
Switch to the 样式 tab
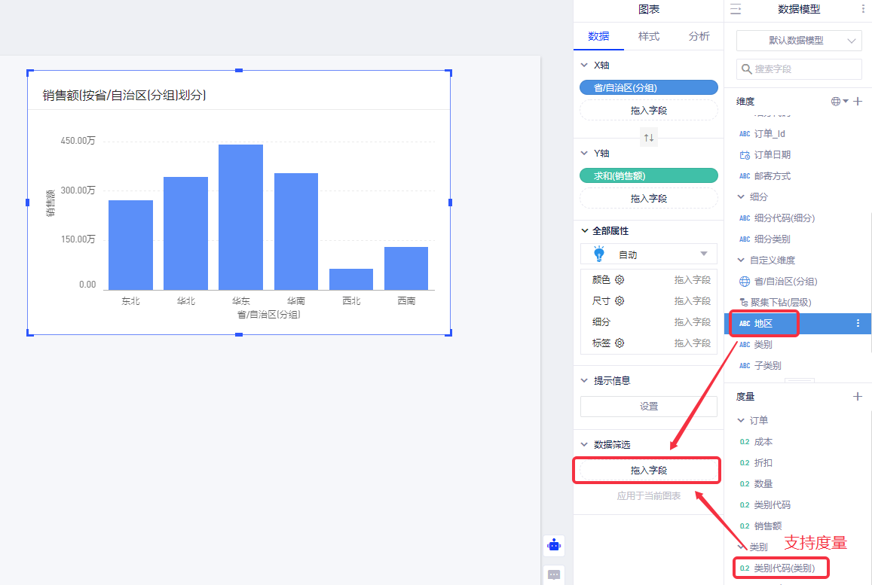coord(648,36)
